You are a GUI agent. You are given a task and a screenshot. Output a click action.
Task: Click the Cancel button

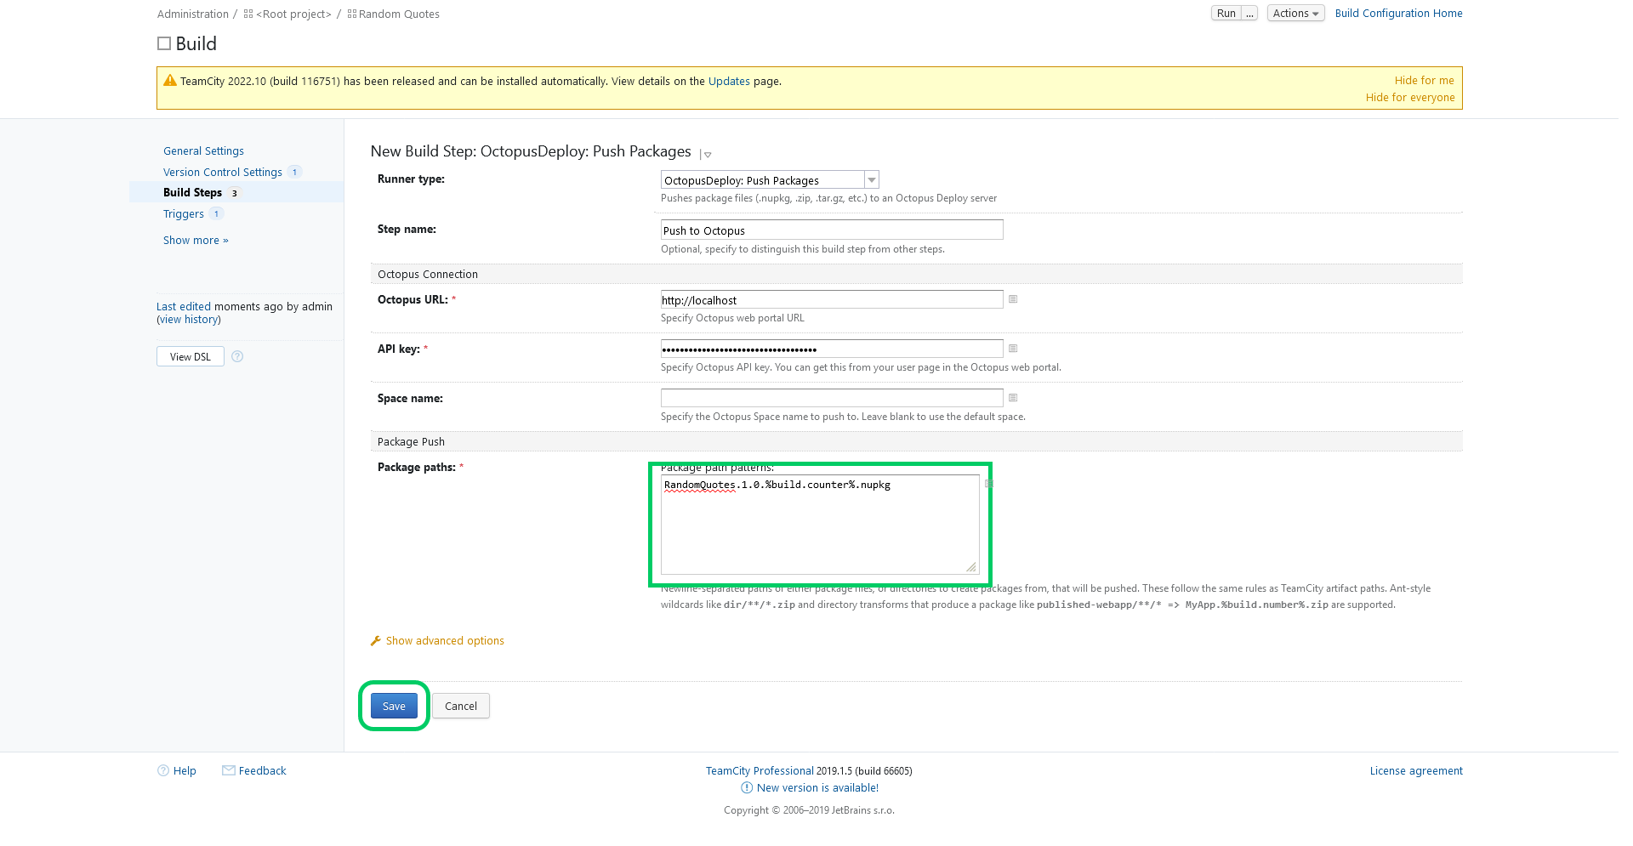click(461, 706)
